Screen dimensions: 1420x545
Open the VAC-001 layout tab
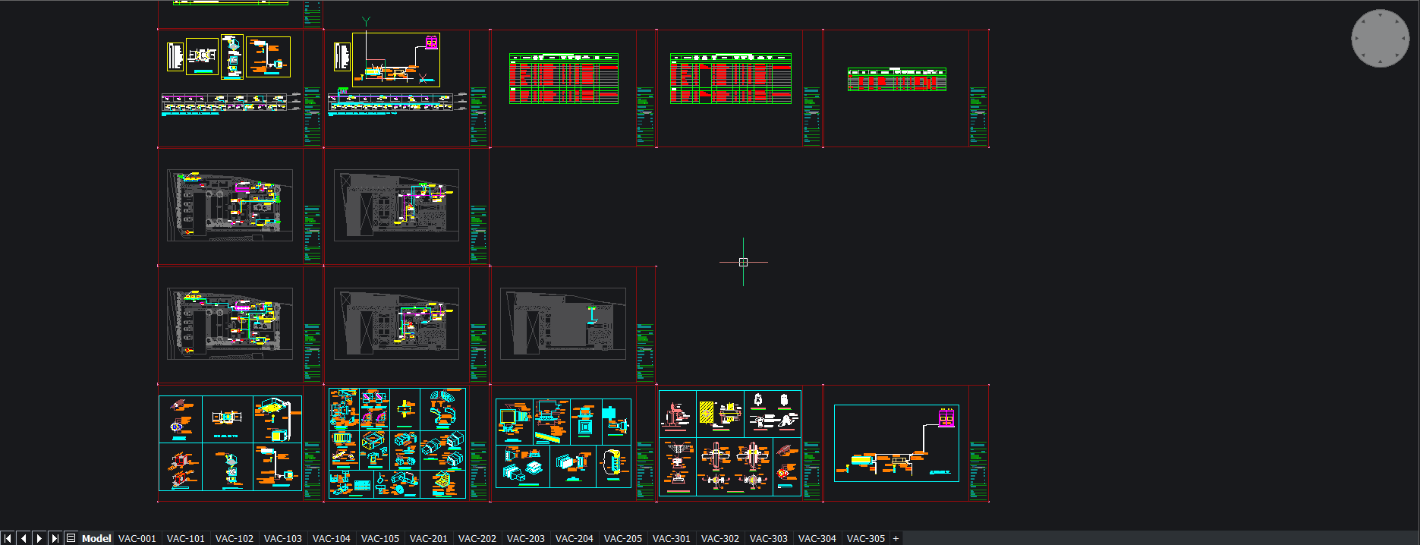tap(137, 538)
